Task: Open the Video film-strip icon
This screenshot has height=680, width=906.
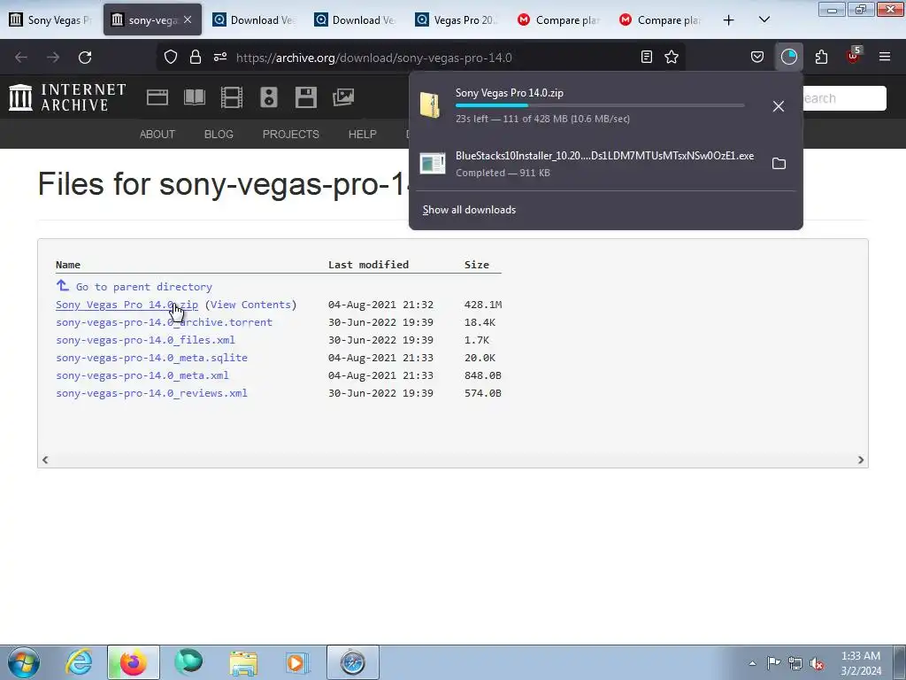Action: 232,97
